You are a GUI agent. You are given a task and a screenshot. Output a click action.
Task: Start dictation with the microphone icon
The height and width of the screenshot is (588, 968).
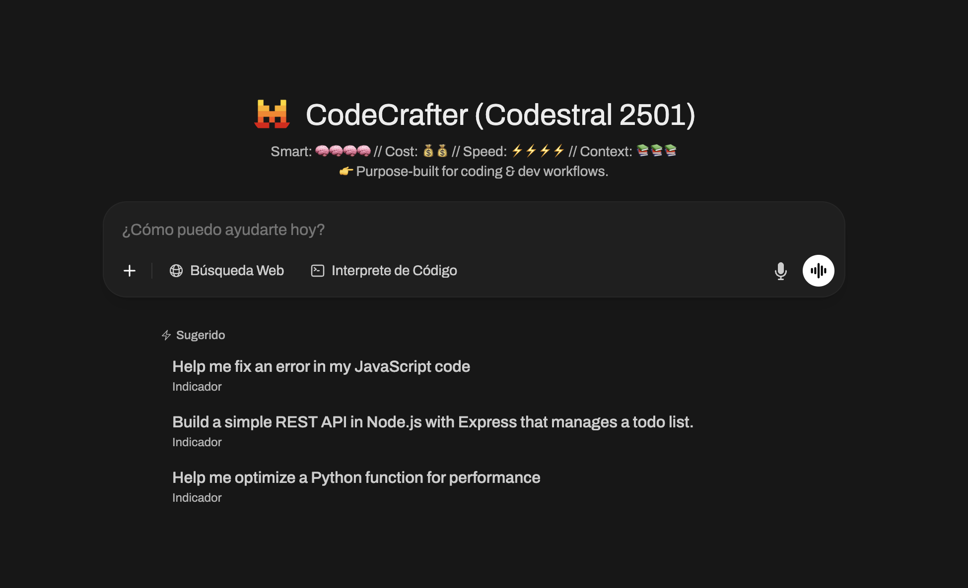(x=780, y=271)
